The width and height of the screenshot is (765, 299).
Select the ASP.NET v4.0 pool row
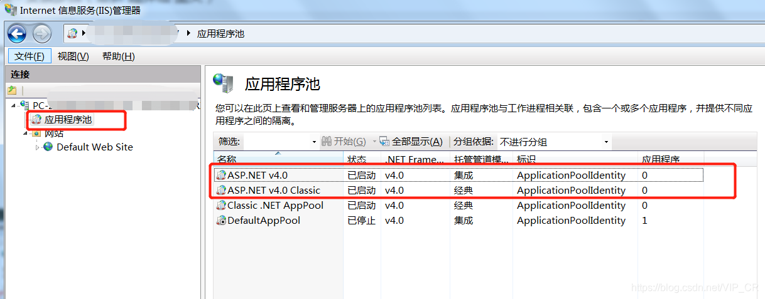click(x=458, y=175)
